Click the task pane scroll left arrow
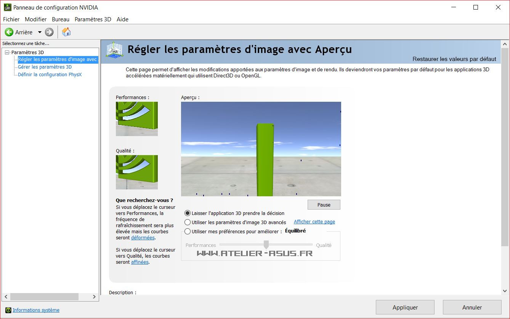The image size is (510, 319). coord(6,297)
